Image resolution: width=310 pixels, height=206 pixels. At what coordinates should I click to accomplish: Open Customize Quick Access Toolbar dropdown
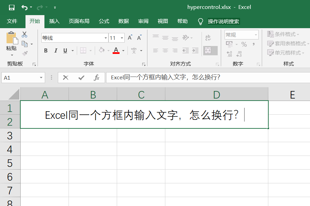point(55,8)
